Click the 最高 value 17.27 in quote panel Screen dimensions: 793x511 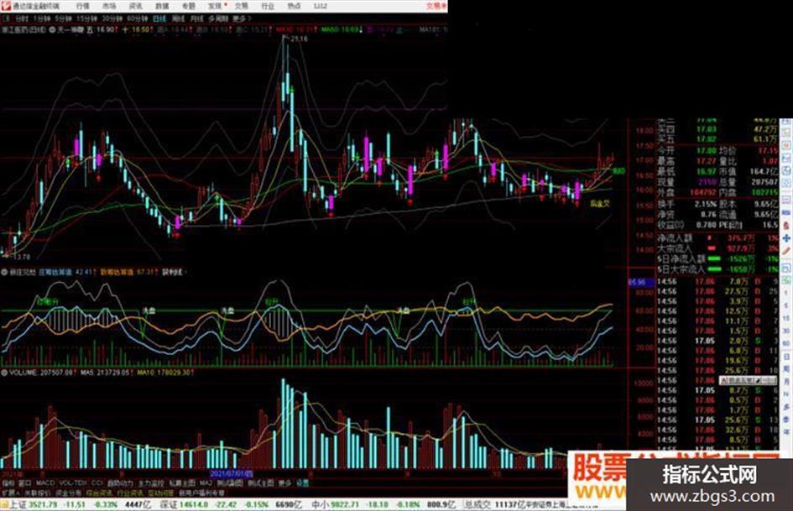(706, 161)
